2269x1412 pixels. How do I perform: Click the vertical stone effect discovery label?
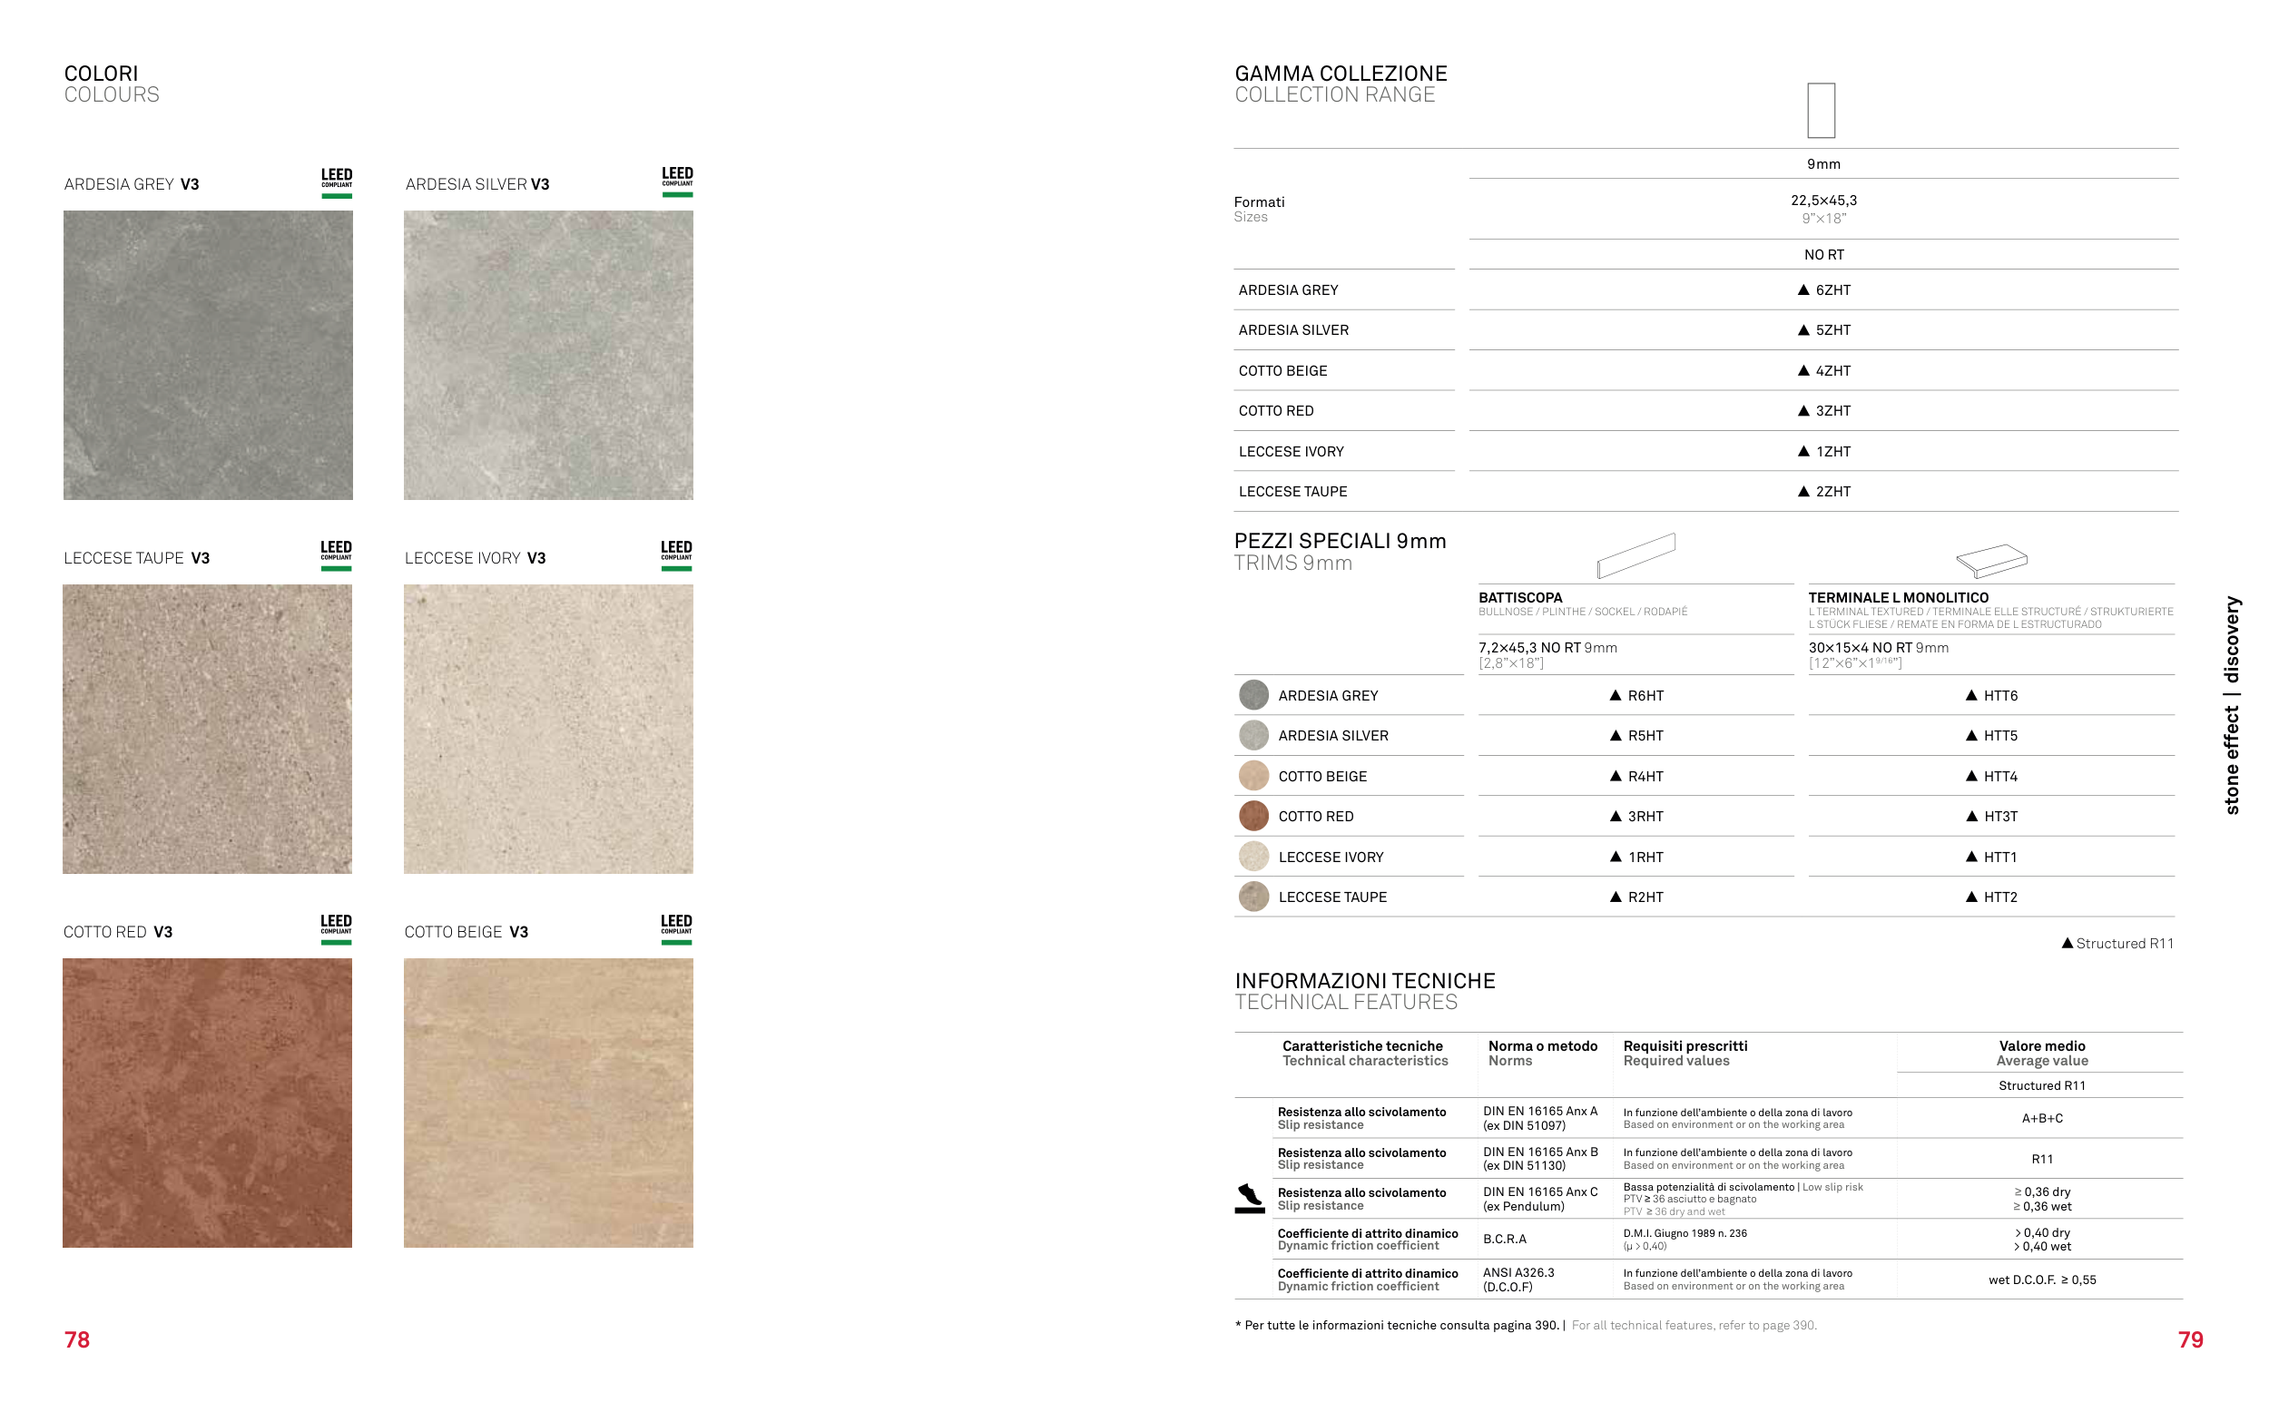(x=2231, y=705)
